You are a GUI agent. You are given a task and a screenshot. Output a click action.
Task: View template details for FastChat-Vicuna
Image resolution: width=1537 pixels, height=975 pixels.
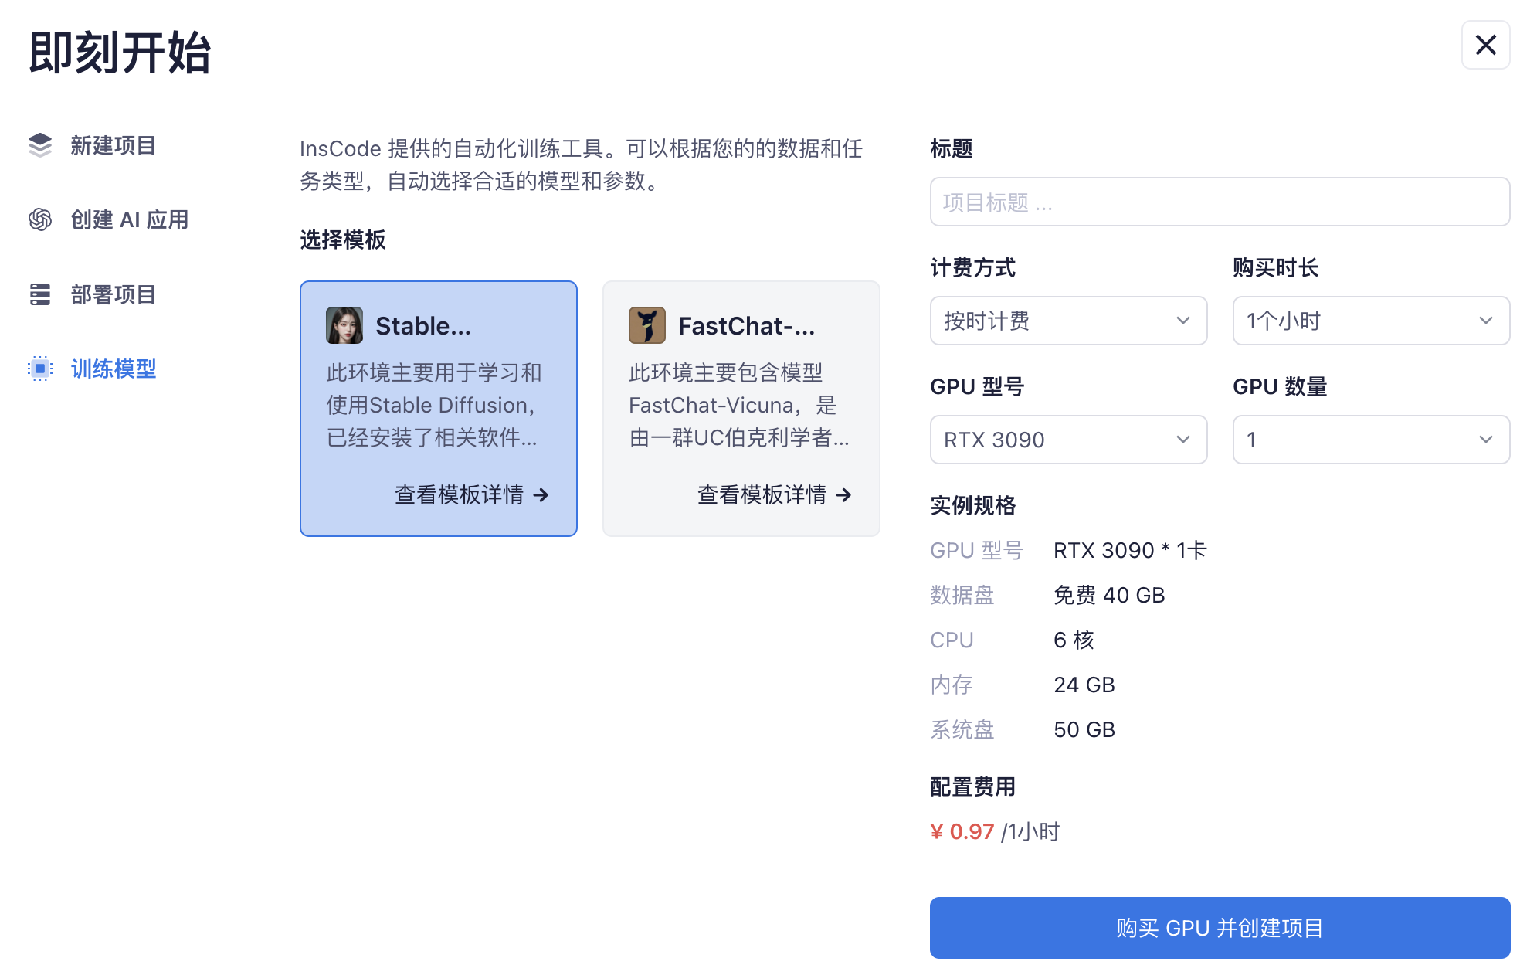[775, 494]
